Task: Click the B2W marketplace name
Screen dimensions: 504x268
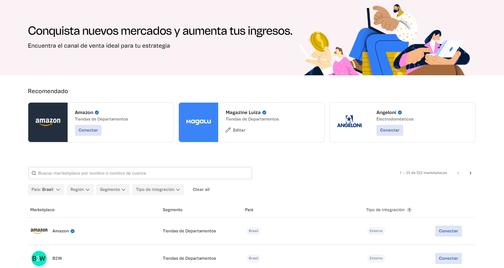Action: (x=57, y=258)
